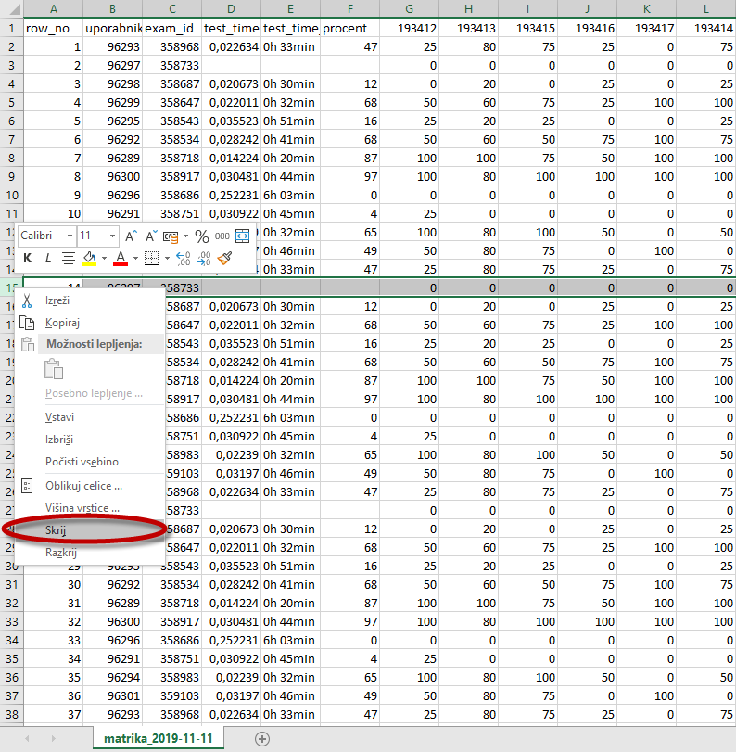Click cell 0h 20min in row 8
Viewport: 736px width, 752px height.
290,159
